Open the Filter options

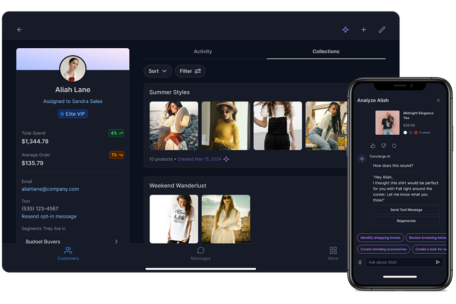[190, 71]
